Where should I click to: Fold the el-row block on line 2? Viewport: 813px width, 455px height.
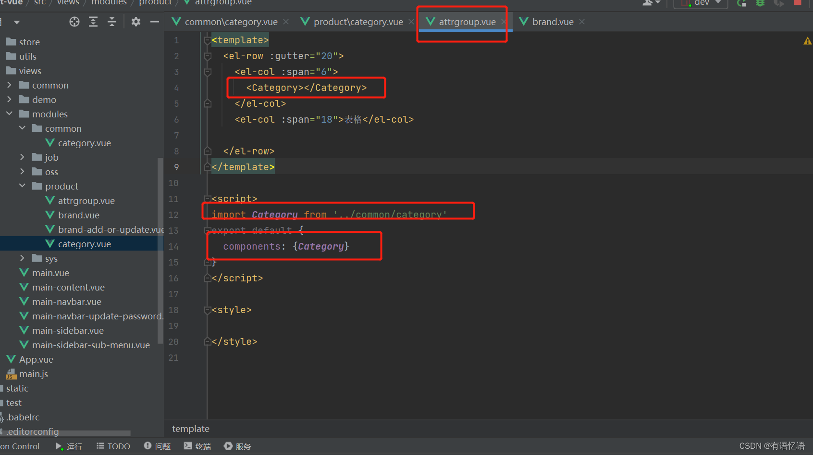pos(208,56)
